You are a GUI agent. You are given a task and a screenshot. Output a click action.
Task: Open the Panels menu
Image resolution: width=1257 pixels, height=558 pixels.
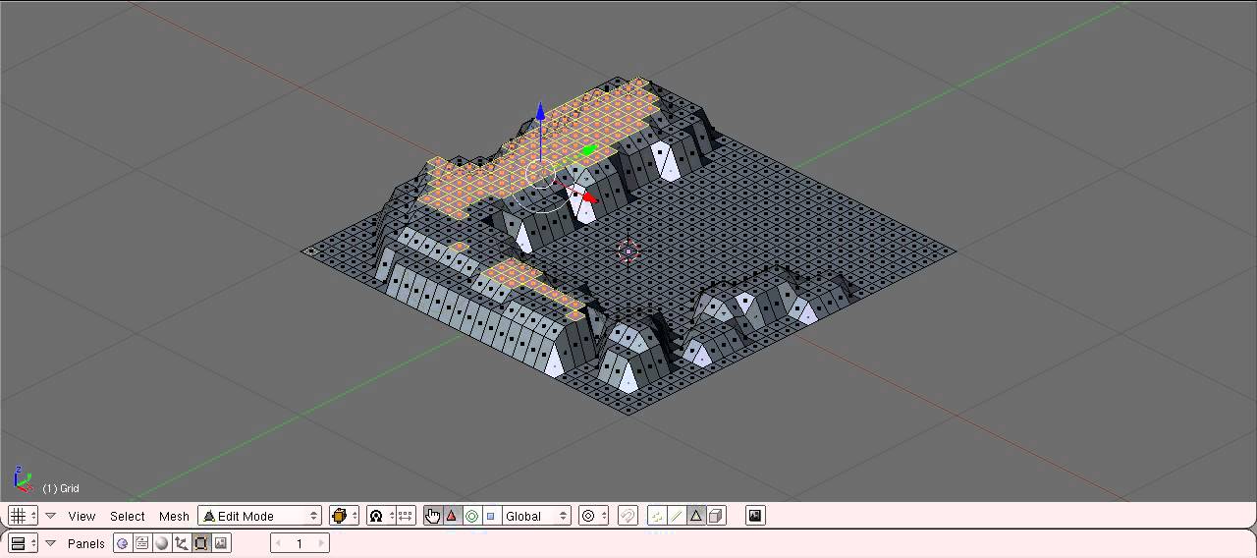[86, 543]
